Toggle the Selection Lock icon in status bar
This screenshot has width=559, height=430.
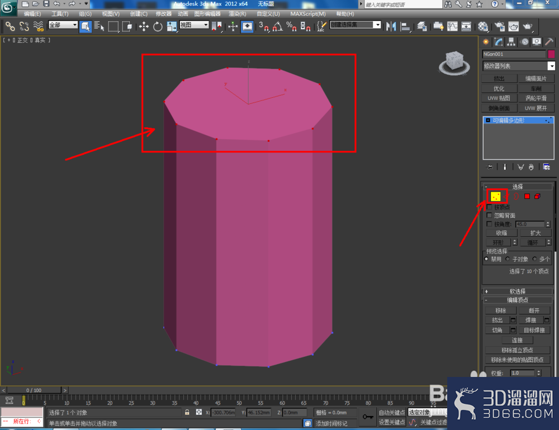[187, 412]
